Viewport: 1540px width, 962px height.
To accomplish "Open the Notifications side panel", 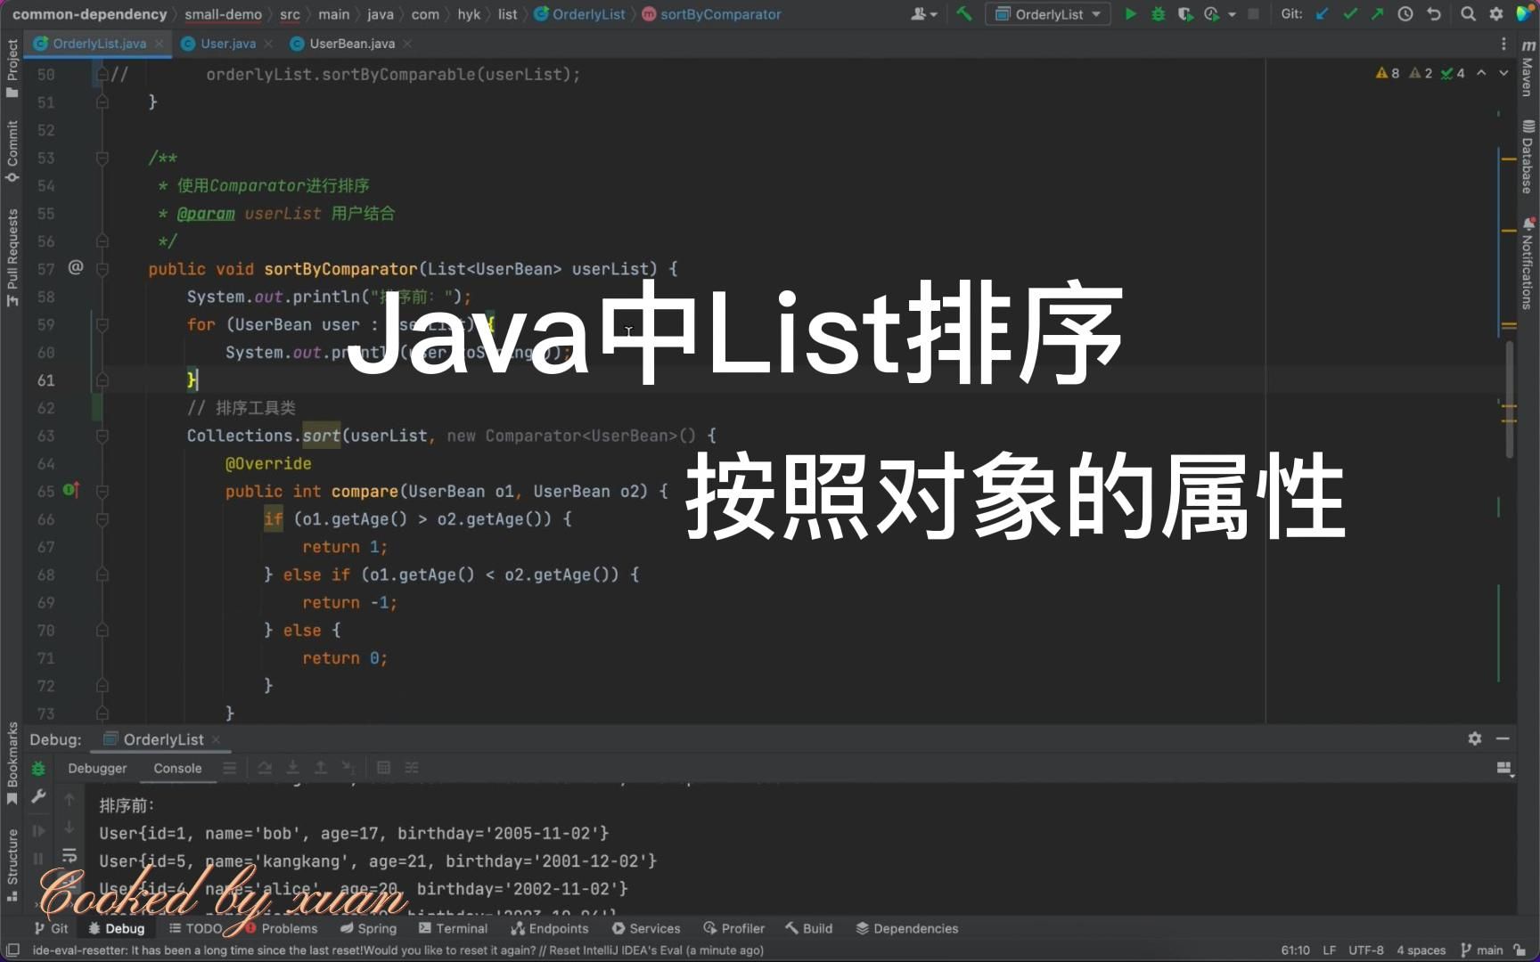I will click(x=1528, y=264).
